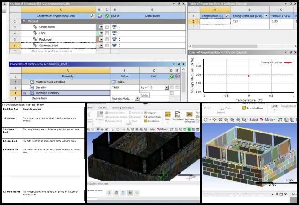Click Cinder Block source library icon
Image resolution: width=299 pixels, height=205 pixels.
click(x=114, y=27)
